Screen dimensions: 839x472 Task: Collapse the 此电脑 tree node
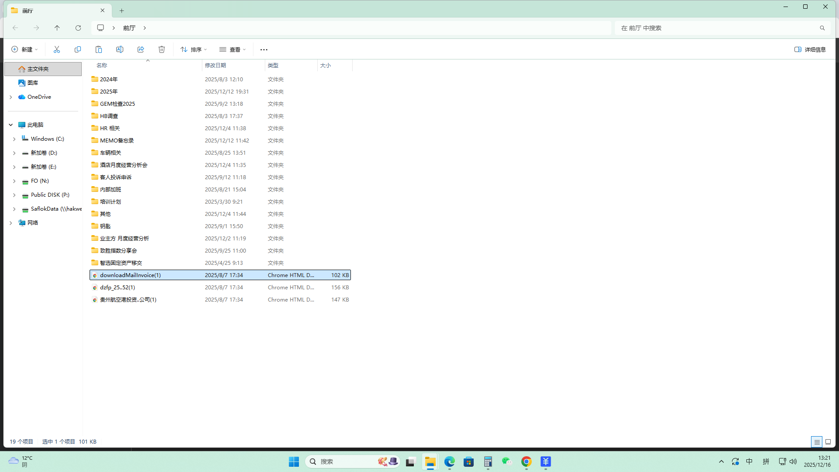pos(11,125)
